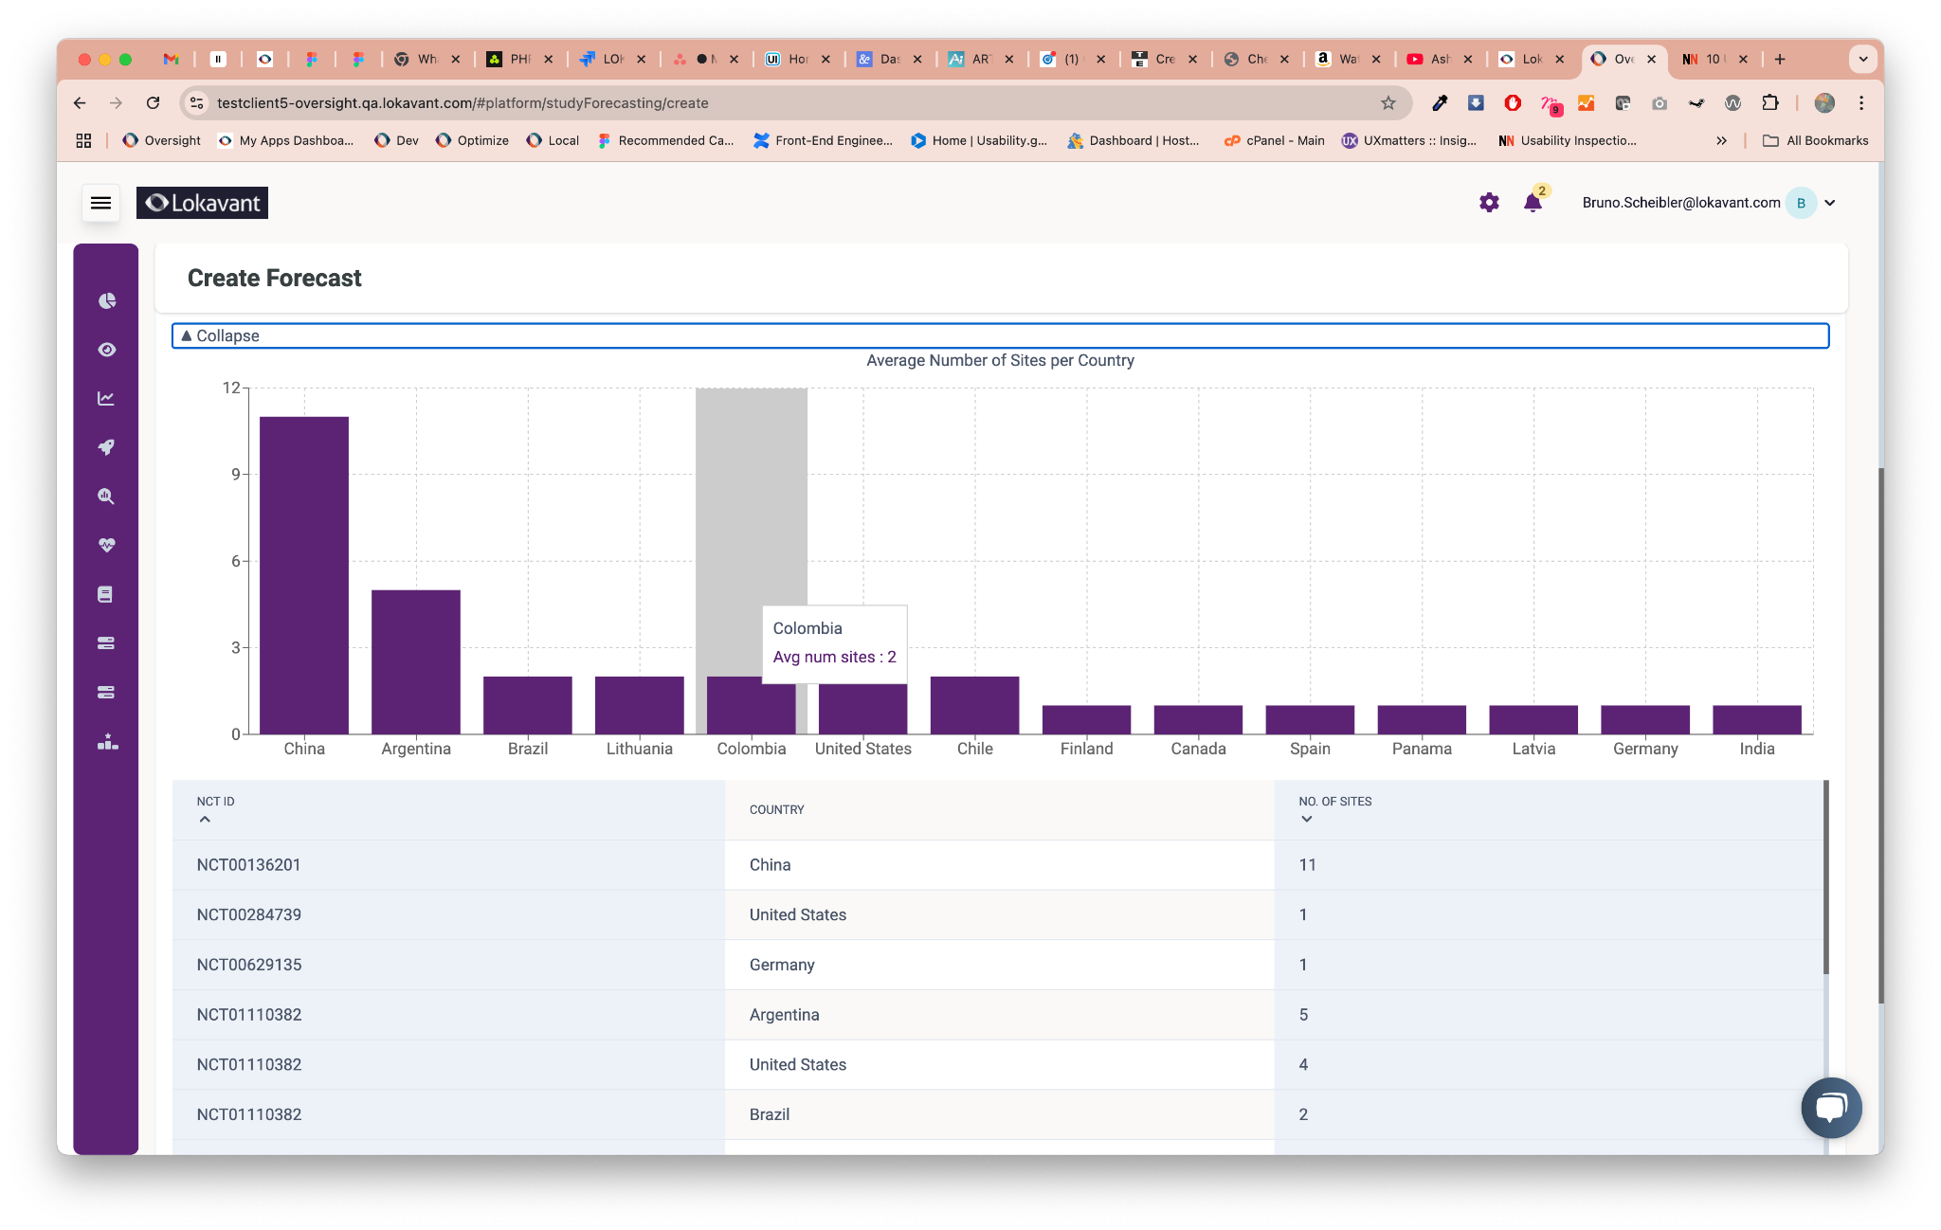The image size is (1941, 1230).
Task: Open the cPanel - Main bookmark
Action: pos(1275,140)
